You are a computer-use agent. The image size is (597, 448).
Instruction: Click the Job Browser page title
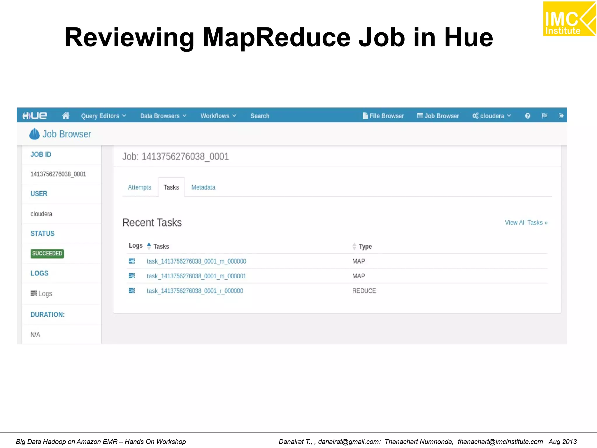[x=67, y=134]
